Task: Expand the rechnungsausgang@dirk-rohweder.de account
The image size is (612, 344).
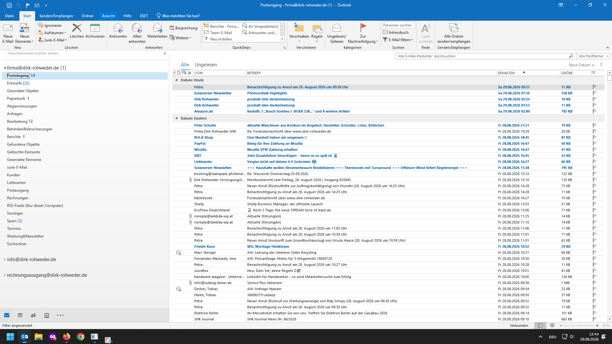Action: coord(5,275)
